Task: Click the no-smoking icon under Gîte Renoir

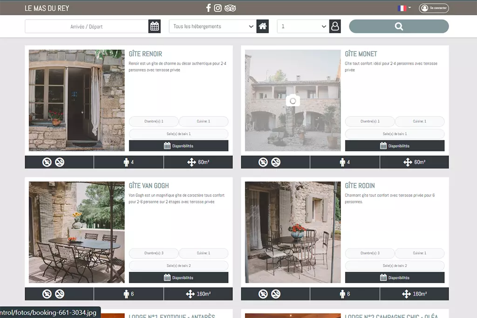Action: pos(60,162)
